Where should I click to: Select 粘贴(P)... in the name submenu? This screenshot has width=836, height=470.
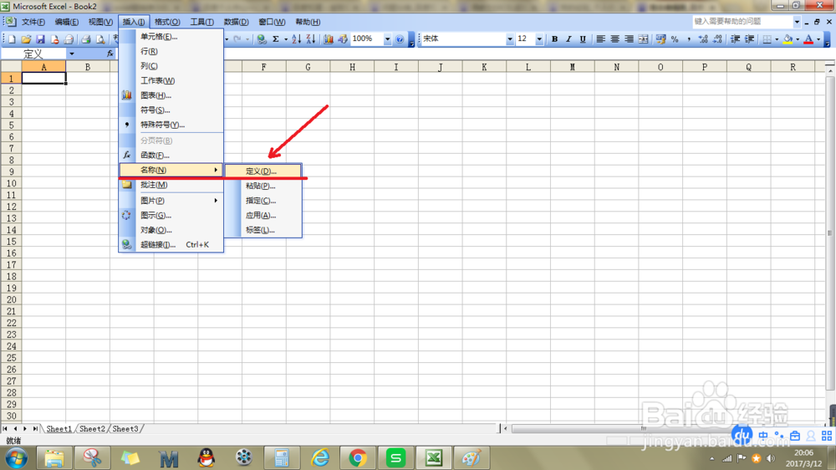(263, 186)
